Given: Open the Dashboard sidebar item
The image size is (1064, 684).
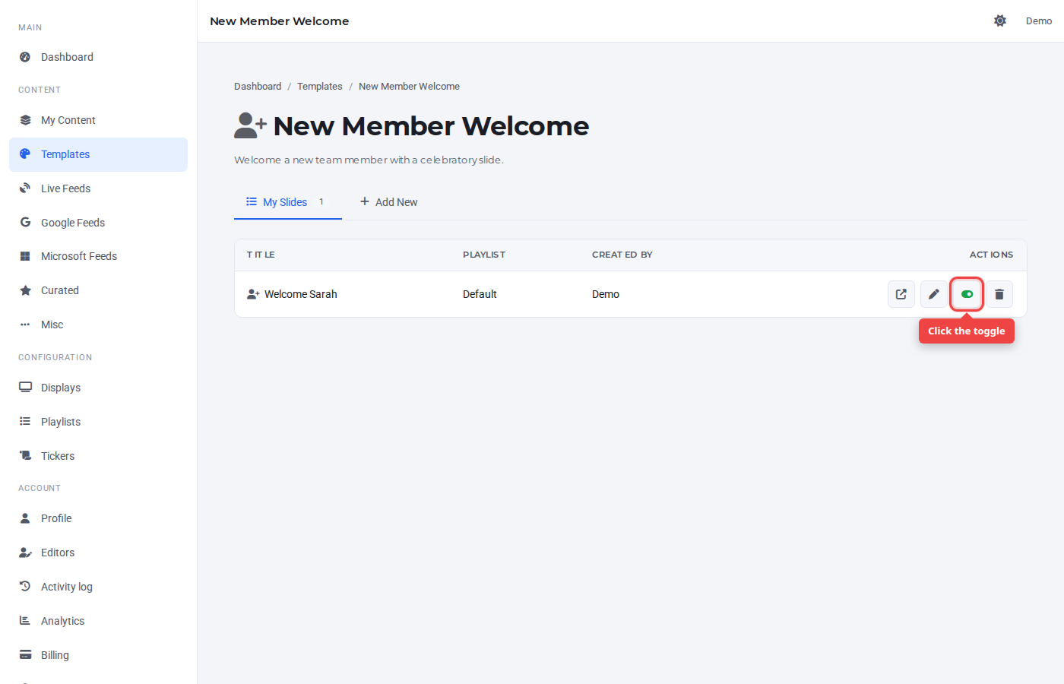Looking at the screenshot, I should tap(98, 57).
